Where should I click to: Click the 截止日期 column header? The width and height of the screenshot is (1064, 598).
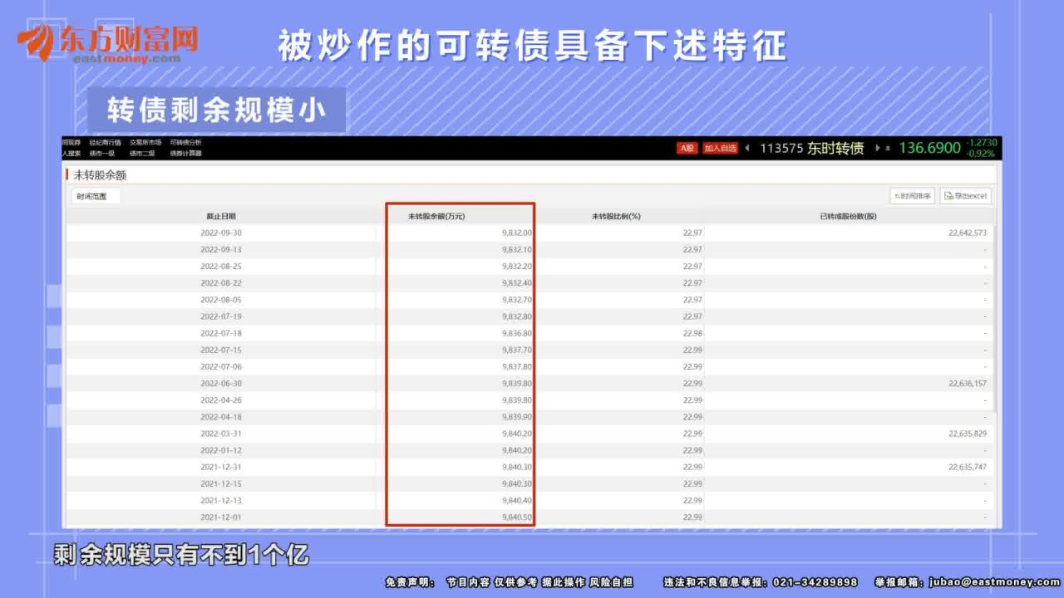(221, 216)
